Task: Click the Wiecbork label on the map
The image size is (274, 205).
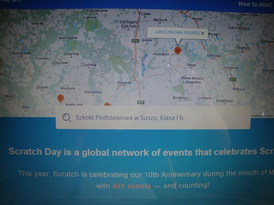Action: click(x=68, y=88)
